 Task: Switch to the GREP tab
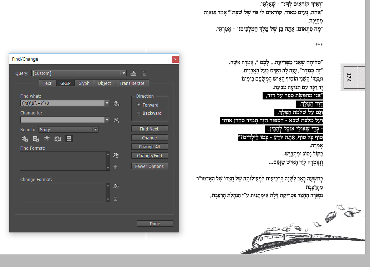click(x=65, y=83)
